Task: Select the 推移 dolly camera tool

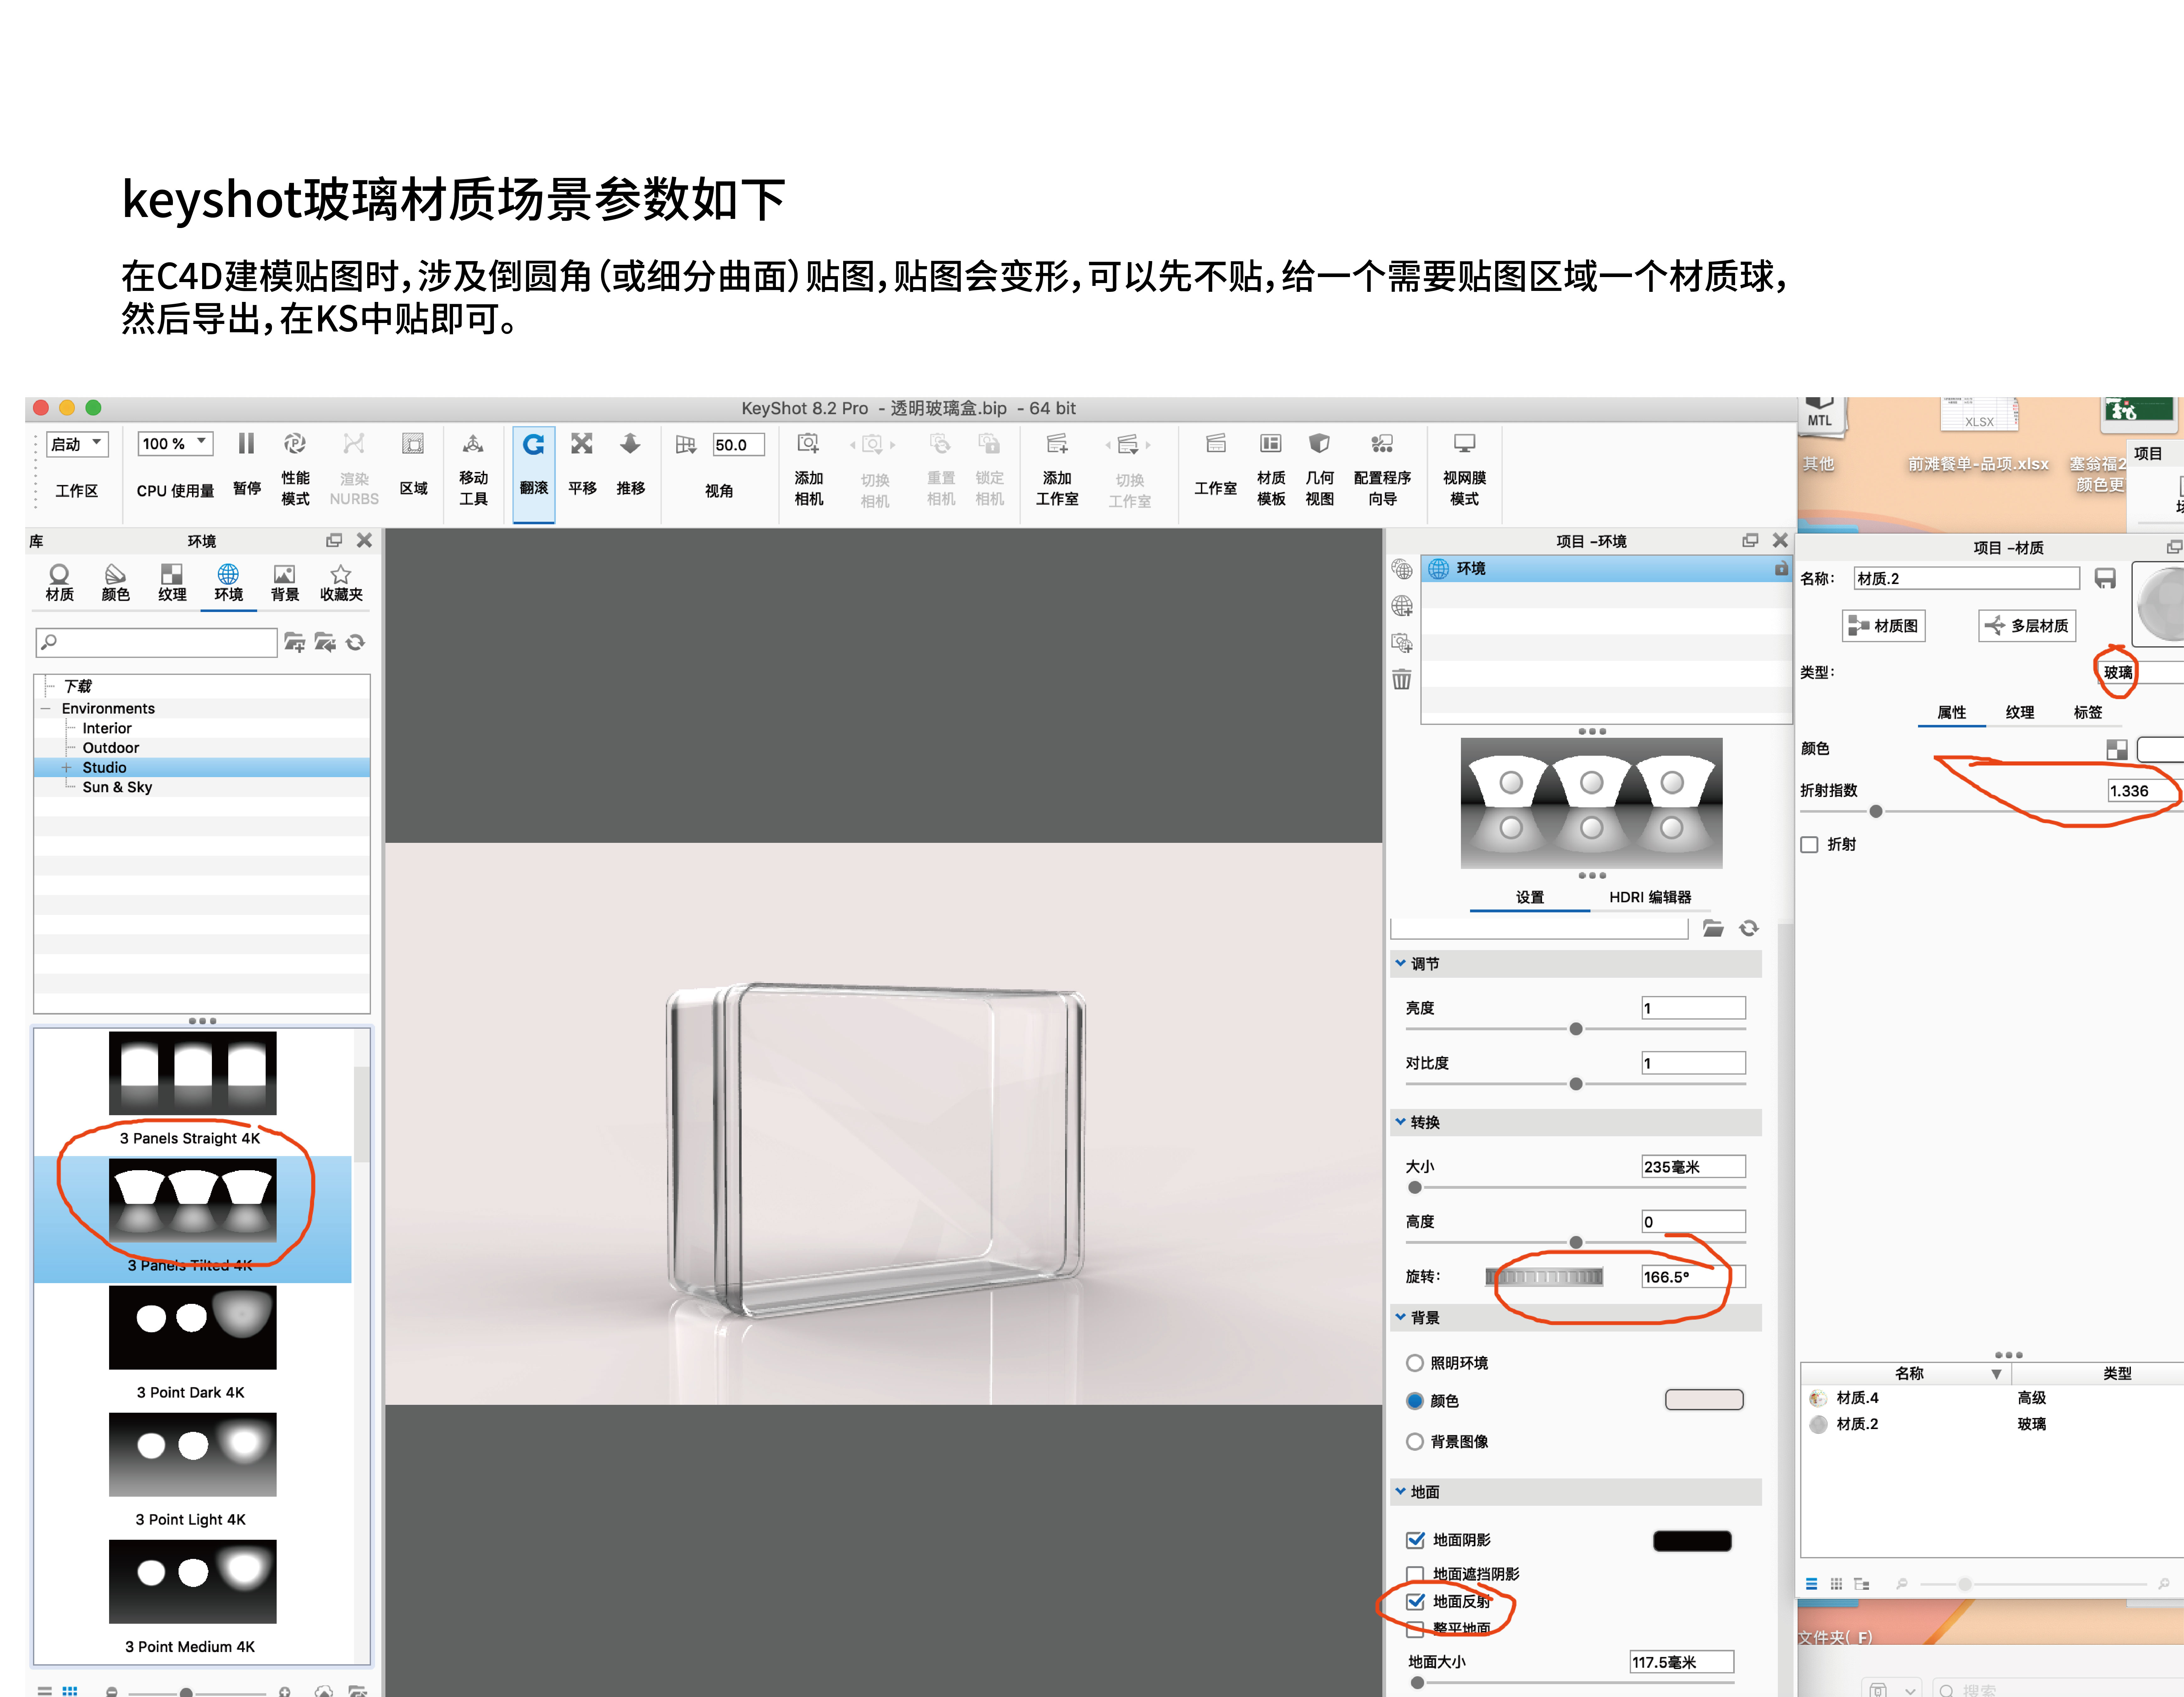Action: coord(630,443)
